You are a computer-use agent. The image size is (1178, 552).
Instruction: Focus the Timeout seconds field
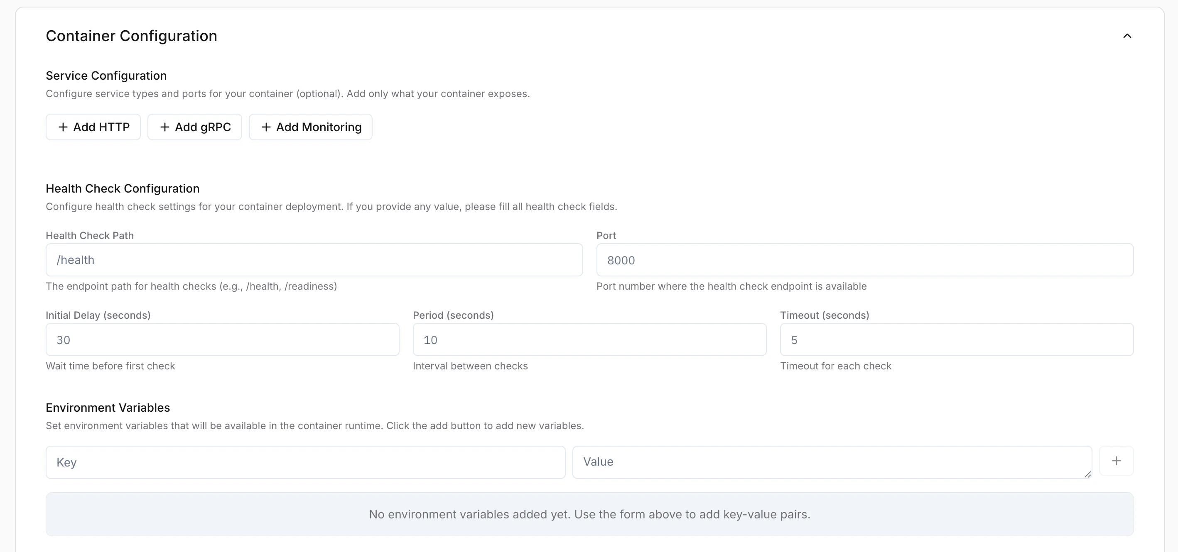tap(956, 340)
